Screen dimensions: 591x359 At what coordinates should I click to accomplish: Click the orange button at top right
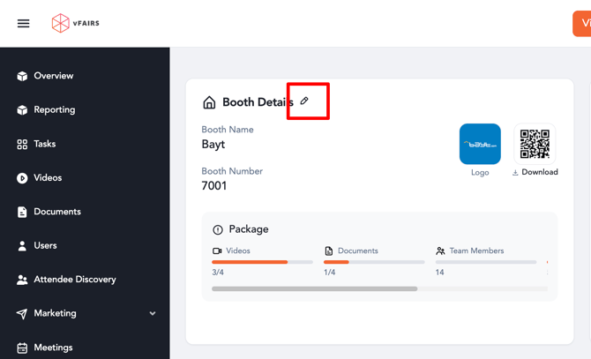point(582,24)
